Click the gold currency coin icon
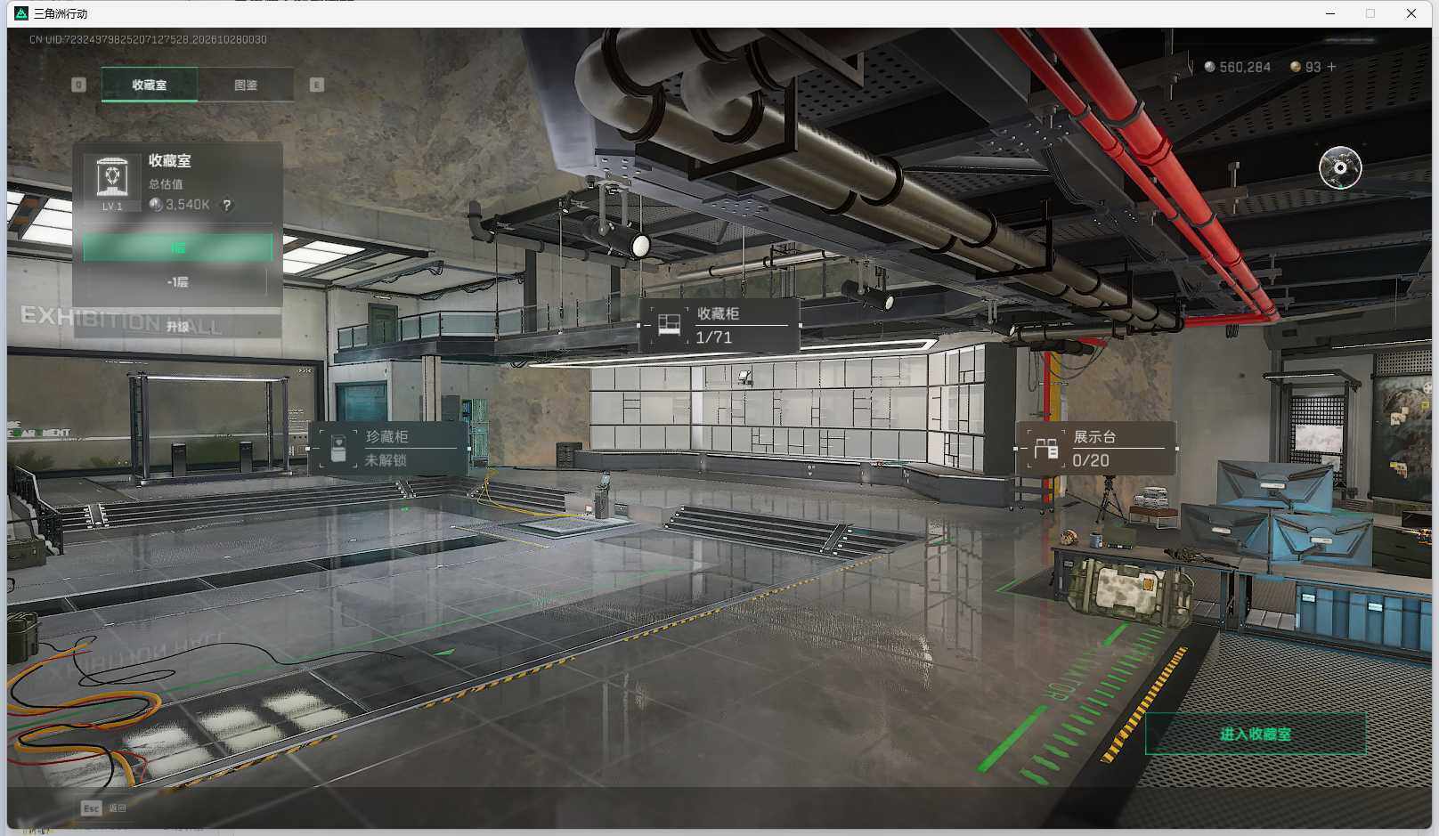This screenshot has width=1439, height=836. click(1296, 67)
